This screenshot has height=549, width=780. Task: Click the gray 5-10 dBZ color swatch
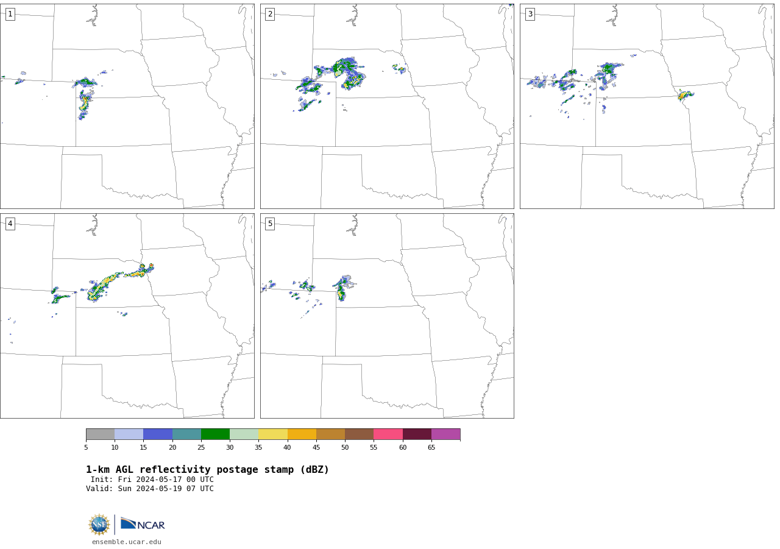100,434
